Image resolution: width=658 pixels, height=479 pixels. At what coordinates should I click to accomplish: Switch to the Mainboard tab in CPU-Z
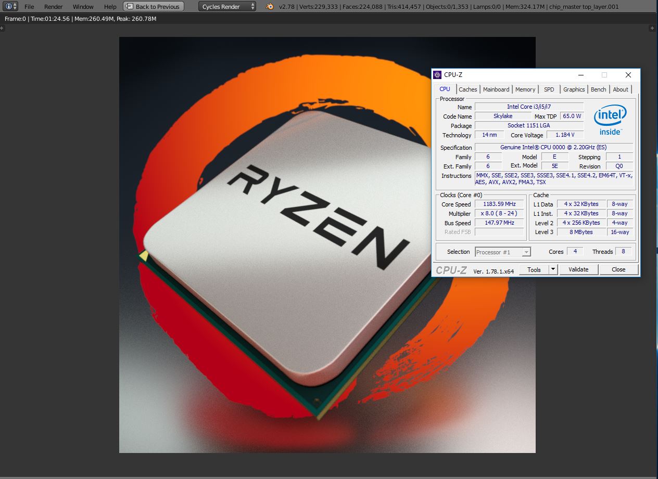496,89
